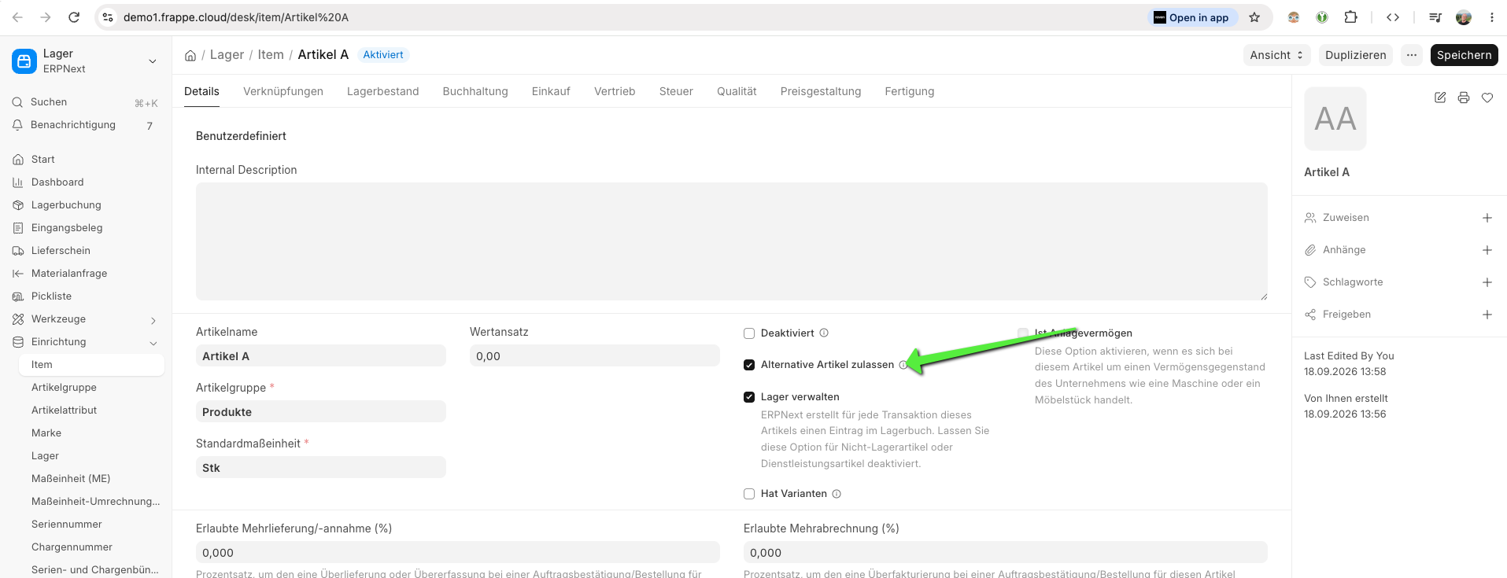Image resolution: width=1507 pixels, height=578 pixels.
Task: Reload the page in the browser
Action: (74, 17)
